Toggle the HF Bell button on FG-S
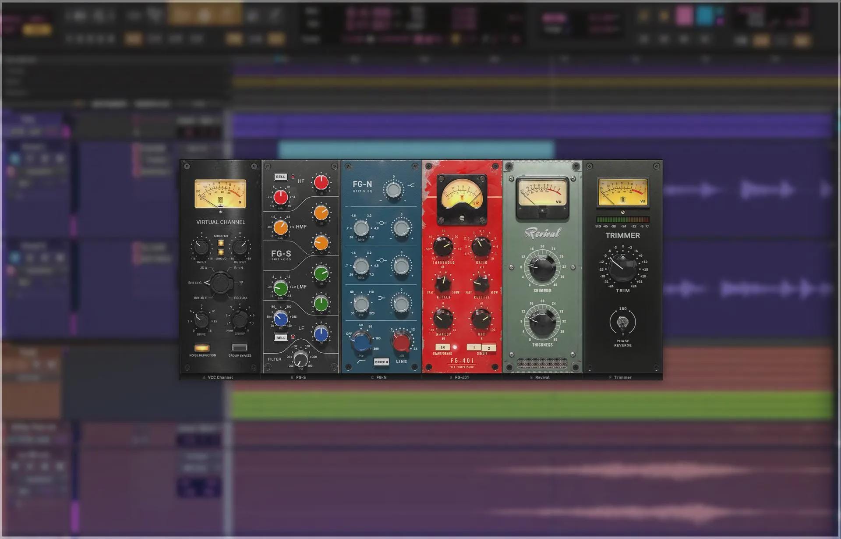 281,177
